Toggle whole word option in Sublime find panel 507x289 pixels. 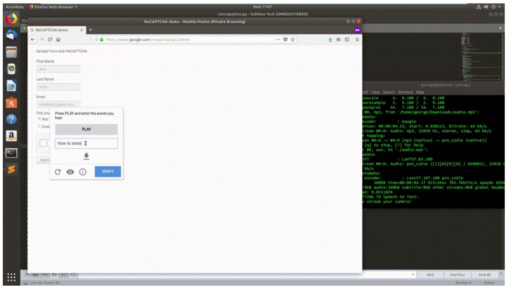click(x=45, y=275)
